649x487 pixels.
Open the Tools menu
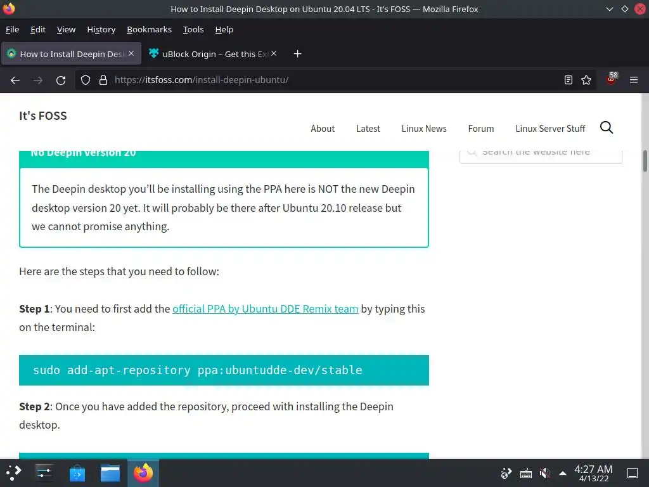[193, 29]
